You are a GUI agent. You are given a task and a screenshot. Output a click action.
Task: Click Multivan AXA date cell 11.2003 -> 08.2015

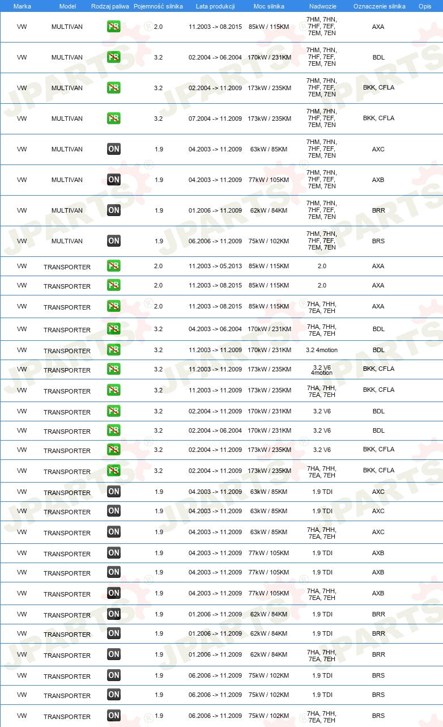215,27
